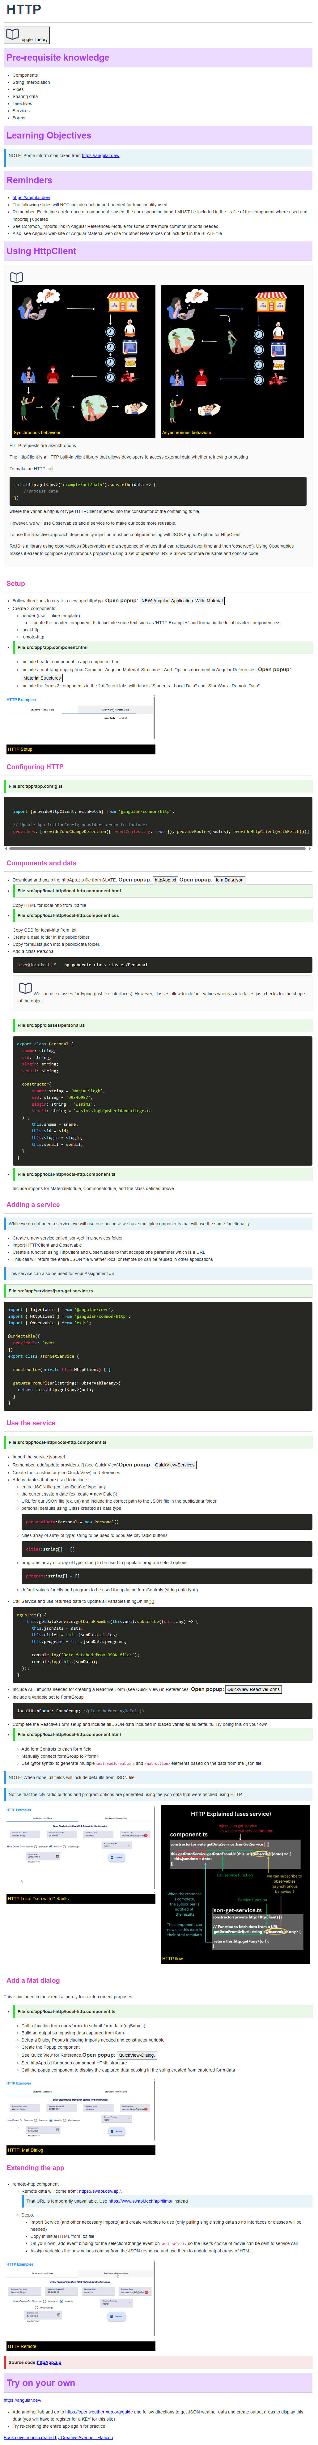Follow the swapi.tech/api/films link
Image resolution: width=318 pixels, height=2445 pixels.
coord(141,2201)
